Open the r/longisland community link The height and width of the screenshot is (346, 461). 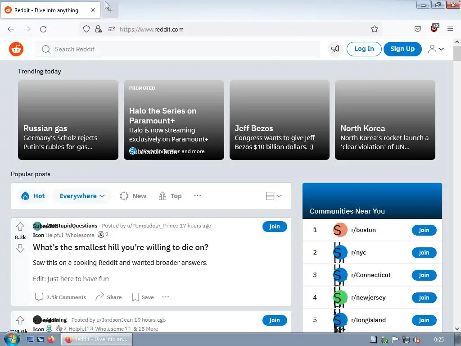368,320
